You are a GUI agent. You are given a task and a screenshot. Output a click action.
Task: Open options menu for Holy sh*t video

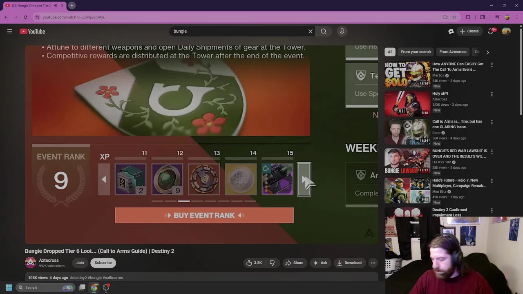pos(492,94)
